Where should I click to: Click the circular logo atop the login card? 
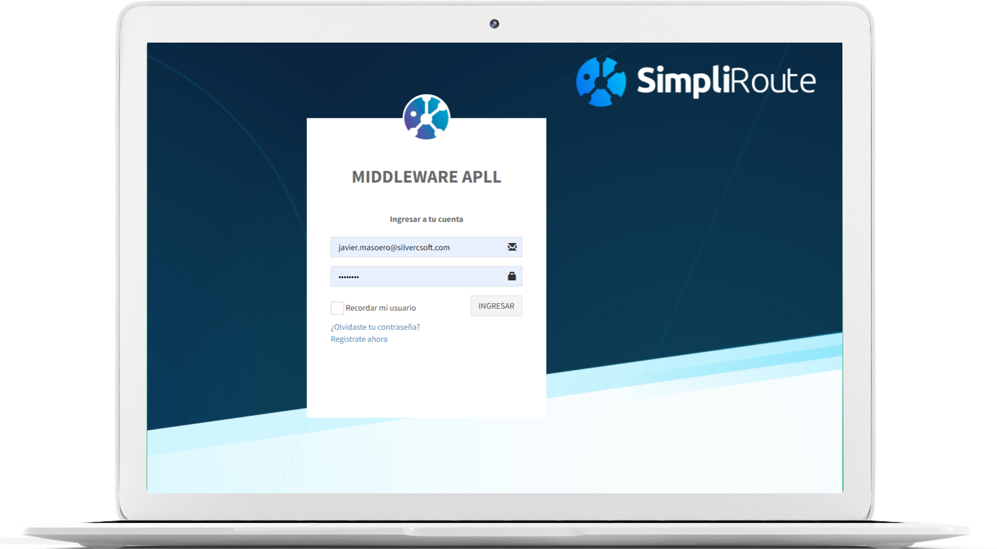point(426,117)
